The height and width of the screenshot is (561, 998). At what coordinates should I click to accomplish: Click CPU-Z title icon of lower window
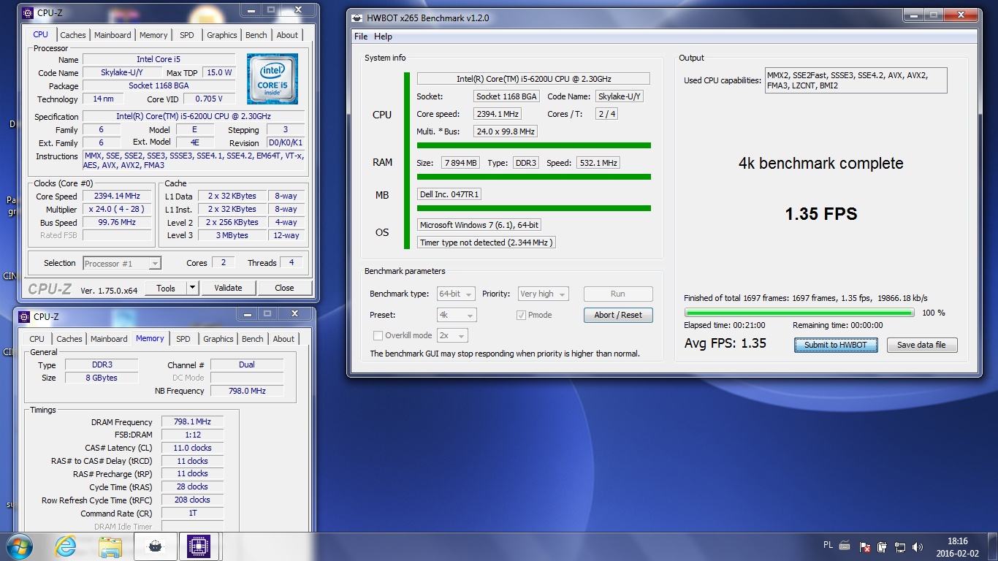[24, 316]
